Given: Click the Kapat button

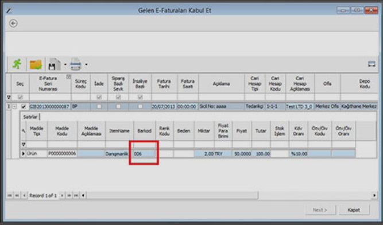Looking at the screenshot, I should click(354, 210).
